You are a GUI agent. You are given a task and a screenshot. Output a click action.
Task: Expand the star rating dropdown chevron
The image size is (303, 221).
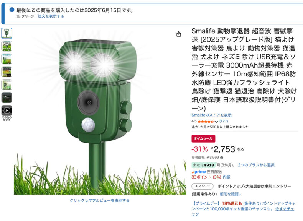[216, 122]
